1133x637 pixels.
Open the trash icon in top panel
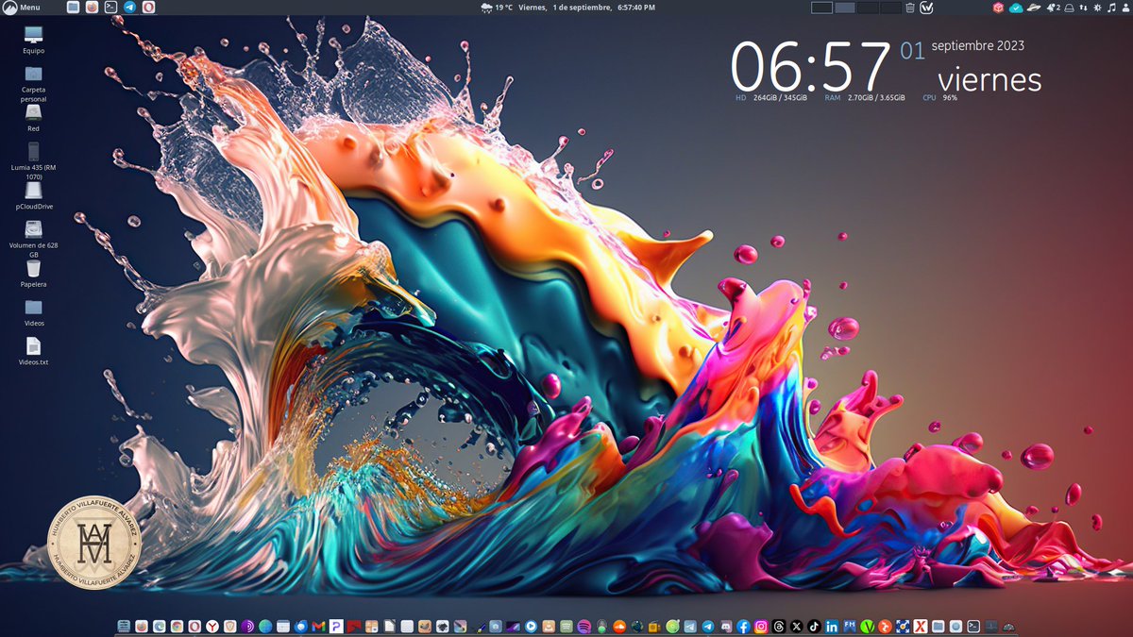coord(910,7)
